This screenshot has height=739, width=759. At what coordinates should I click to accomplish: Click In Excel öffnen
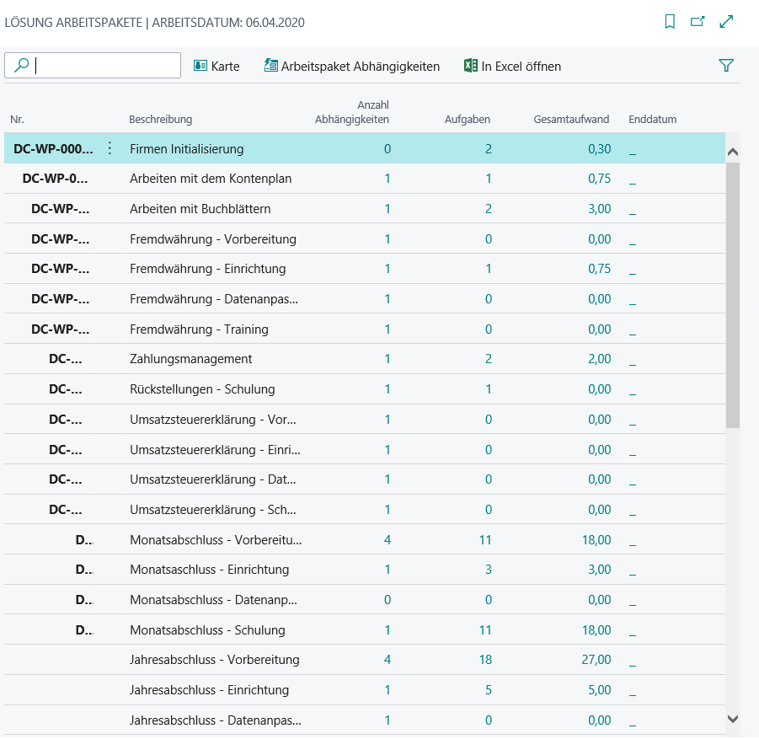pos(512,66)
